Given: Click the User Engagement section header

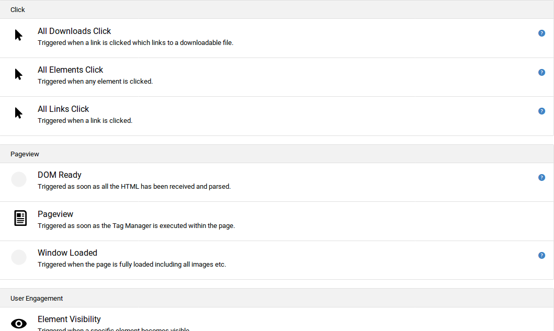Looking at the screenshot, I should pyautogui.click(x=37, y=298).
